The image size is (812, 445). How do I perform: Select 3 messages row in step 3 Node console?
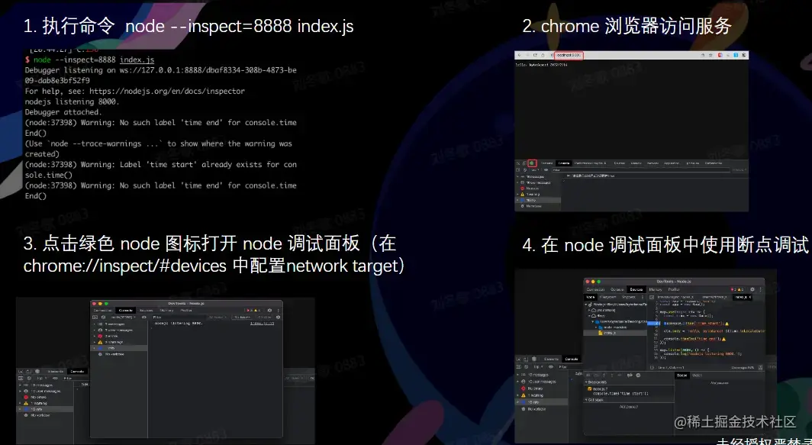coord(118,324)
